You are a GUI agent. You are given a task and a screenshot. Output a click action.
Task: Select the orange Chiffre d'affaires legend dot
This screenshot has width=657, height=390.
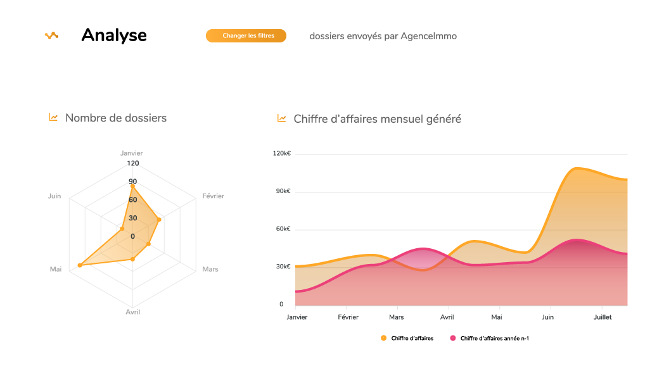tap(383, 338)
